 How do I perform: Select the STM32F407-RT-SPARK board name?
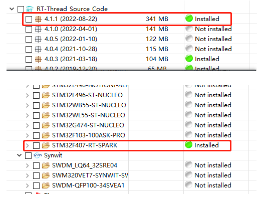point(85,145)
